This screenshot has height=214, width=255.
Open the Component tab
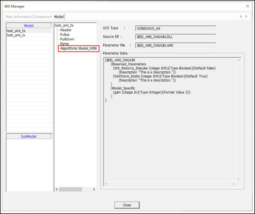[43, 17]
